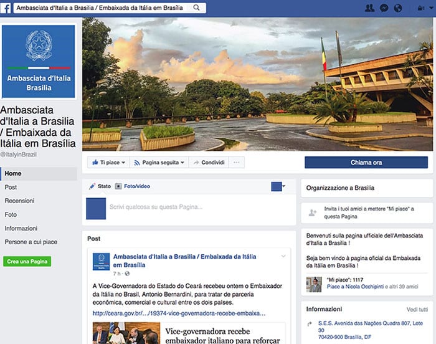Click the Ambasciata d'Italia profile picture

tap(39, 61)
